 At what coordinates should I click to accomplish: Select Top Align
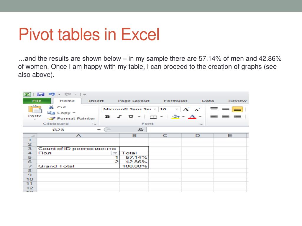click(214, 109)
